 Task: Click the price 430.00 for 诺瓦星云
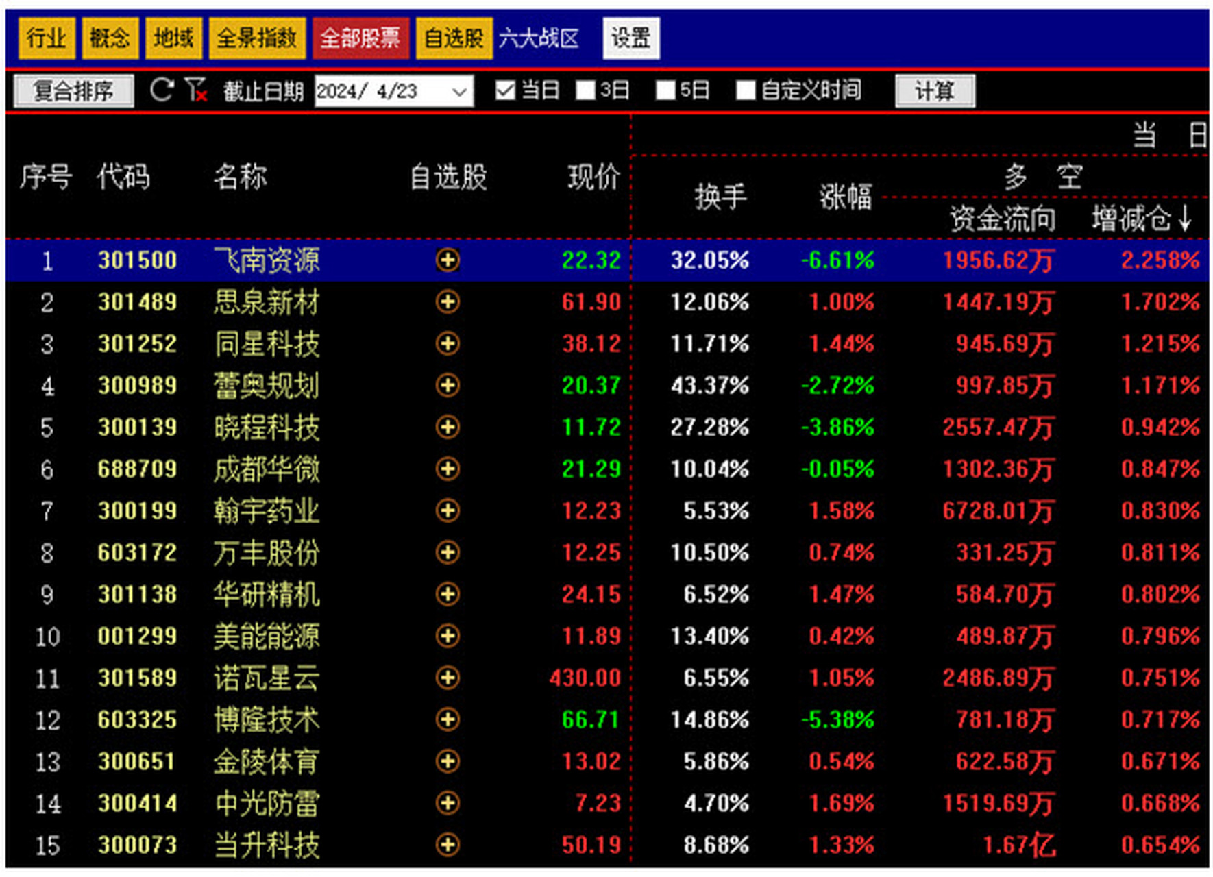(x=585, y=678)
